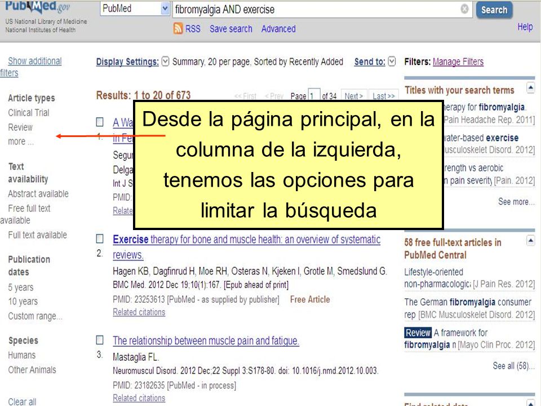Image resolution: width=541 pixels, height=406 pixels.
Task: Select the Free Article label for result 2
Action: 310,299
